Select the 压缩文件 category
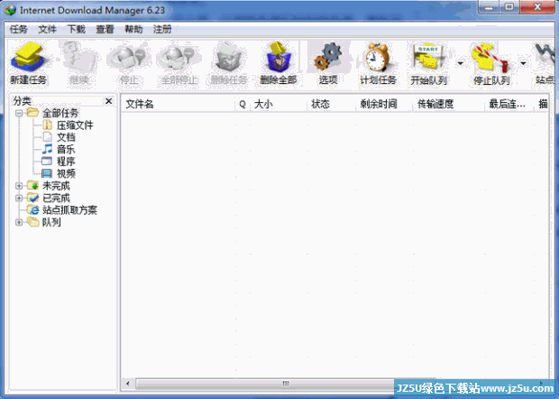 click(x=68, y=125)
